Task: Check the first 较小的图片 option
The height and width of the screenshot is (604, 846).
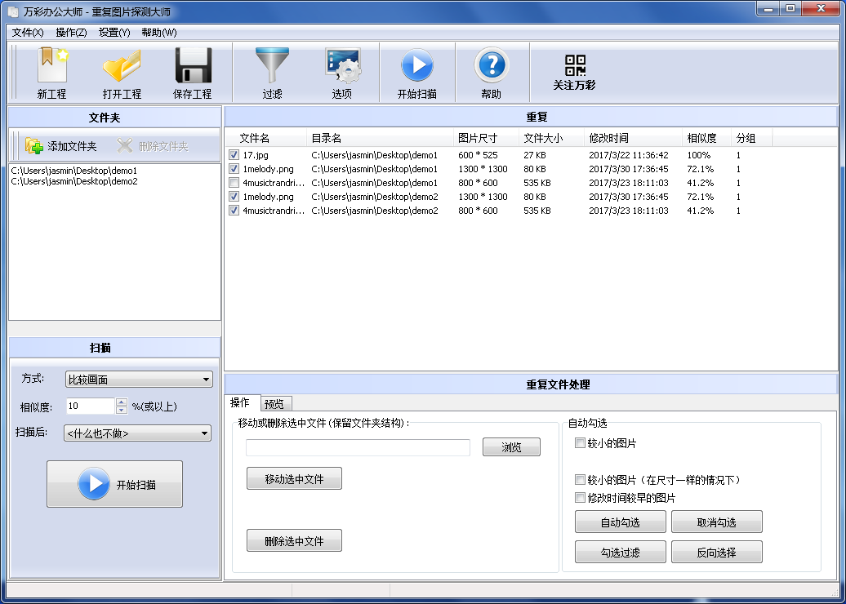Action: tap(581, 444)
